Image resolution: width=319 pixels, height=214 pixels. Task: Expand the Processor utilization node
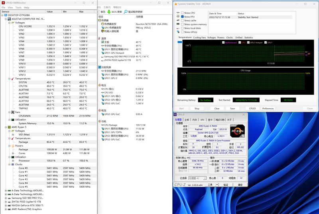[13, 161]
